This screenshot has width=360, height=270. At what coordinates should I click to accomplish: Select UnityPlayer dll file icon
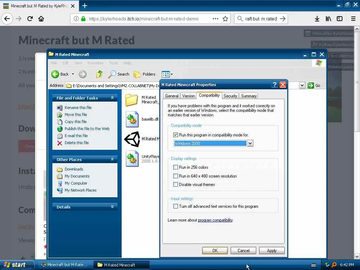[132, 159]
